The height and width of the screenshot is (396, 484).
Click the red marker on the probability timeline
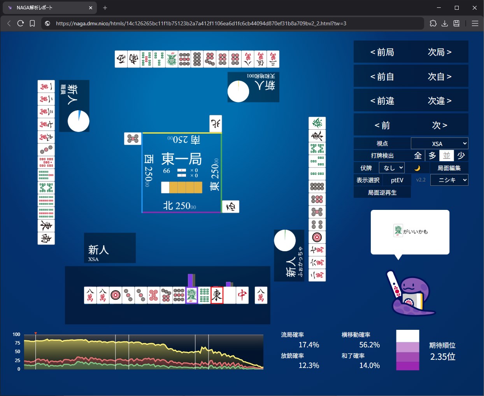(x=35, y=333)
